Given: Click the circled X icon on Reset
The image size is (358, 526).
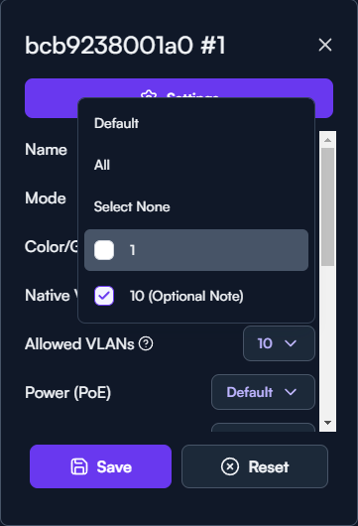Looking at the screenshot, I should pos(230,466).
